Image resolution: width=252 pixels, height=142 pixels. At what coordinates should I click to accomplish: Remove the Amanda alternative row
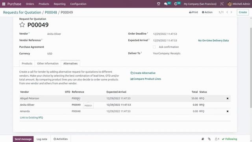[x=228, y=111]
